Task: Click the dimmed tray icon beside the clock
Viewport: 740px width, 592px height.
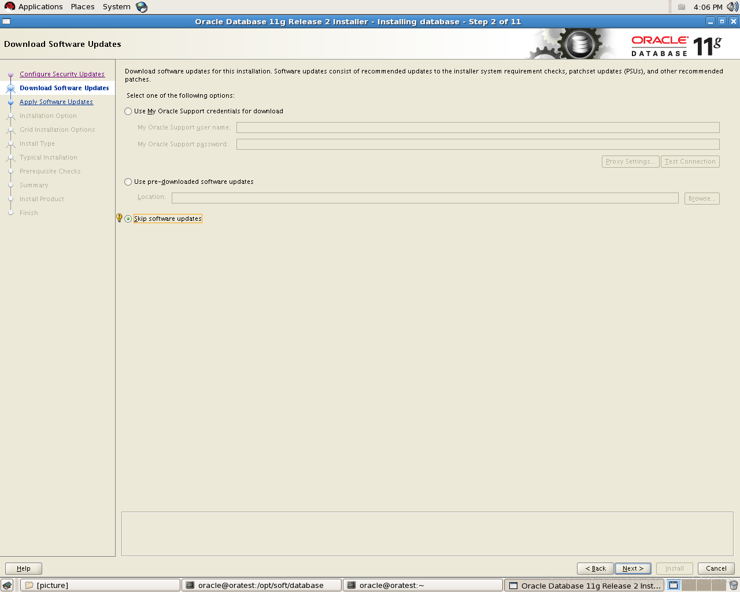Action: [x=682, y=7]
